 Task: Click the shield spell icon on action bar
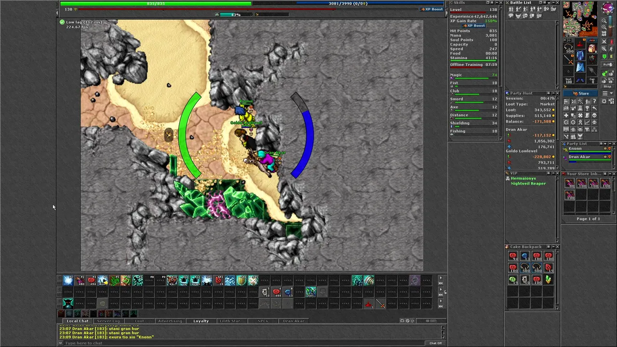tap(242, 280)
